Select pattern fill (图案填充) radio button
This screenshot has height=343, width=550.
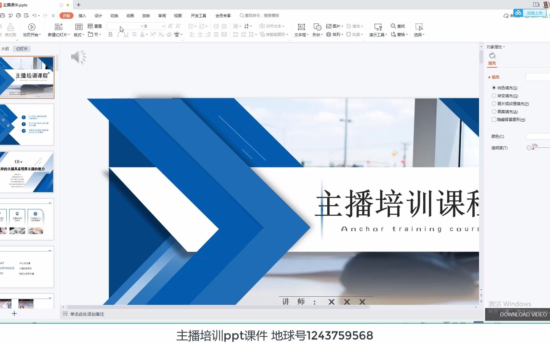494,111
